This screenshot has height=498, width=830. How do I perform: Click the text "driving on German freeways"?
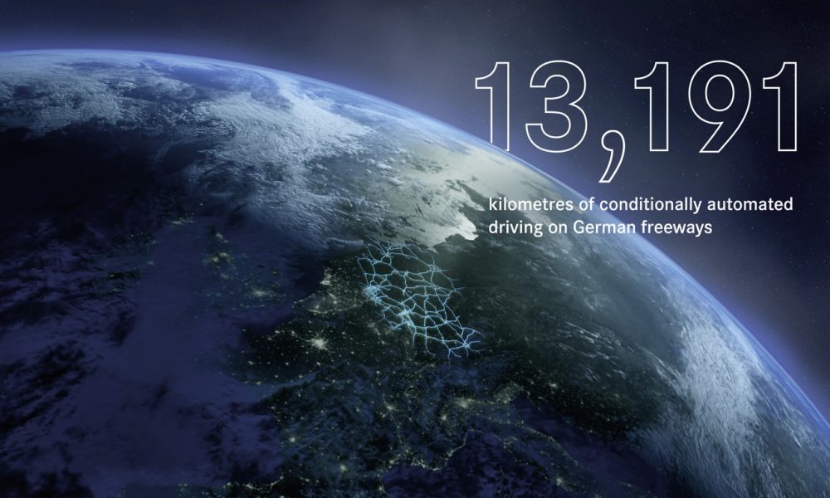pos(600,227)
